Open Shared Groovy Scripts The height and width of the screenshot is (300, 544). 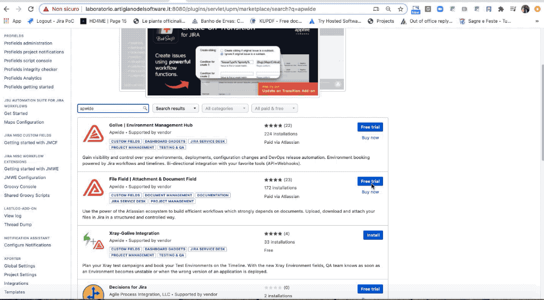click(27, 195)
